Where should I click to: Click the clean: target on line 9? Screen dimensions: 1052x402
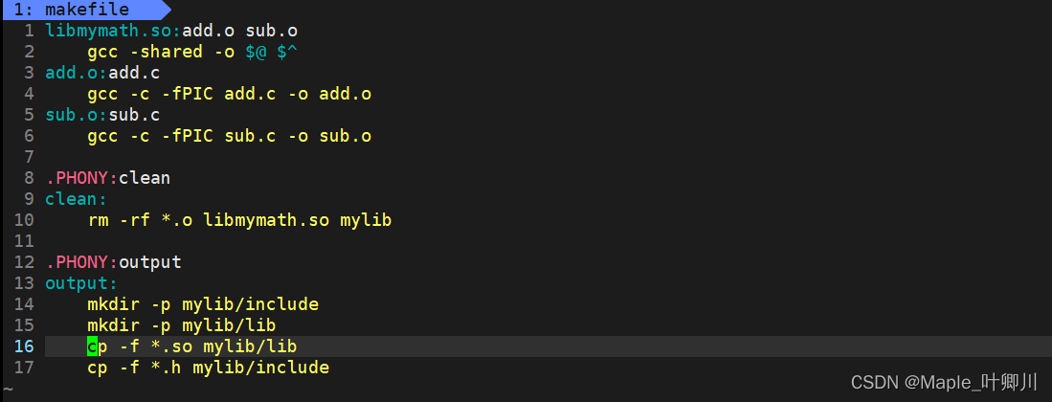click(77, 199)
